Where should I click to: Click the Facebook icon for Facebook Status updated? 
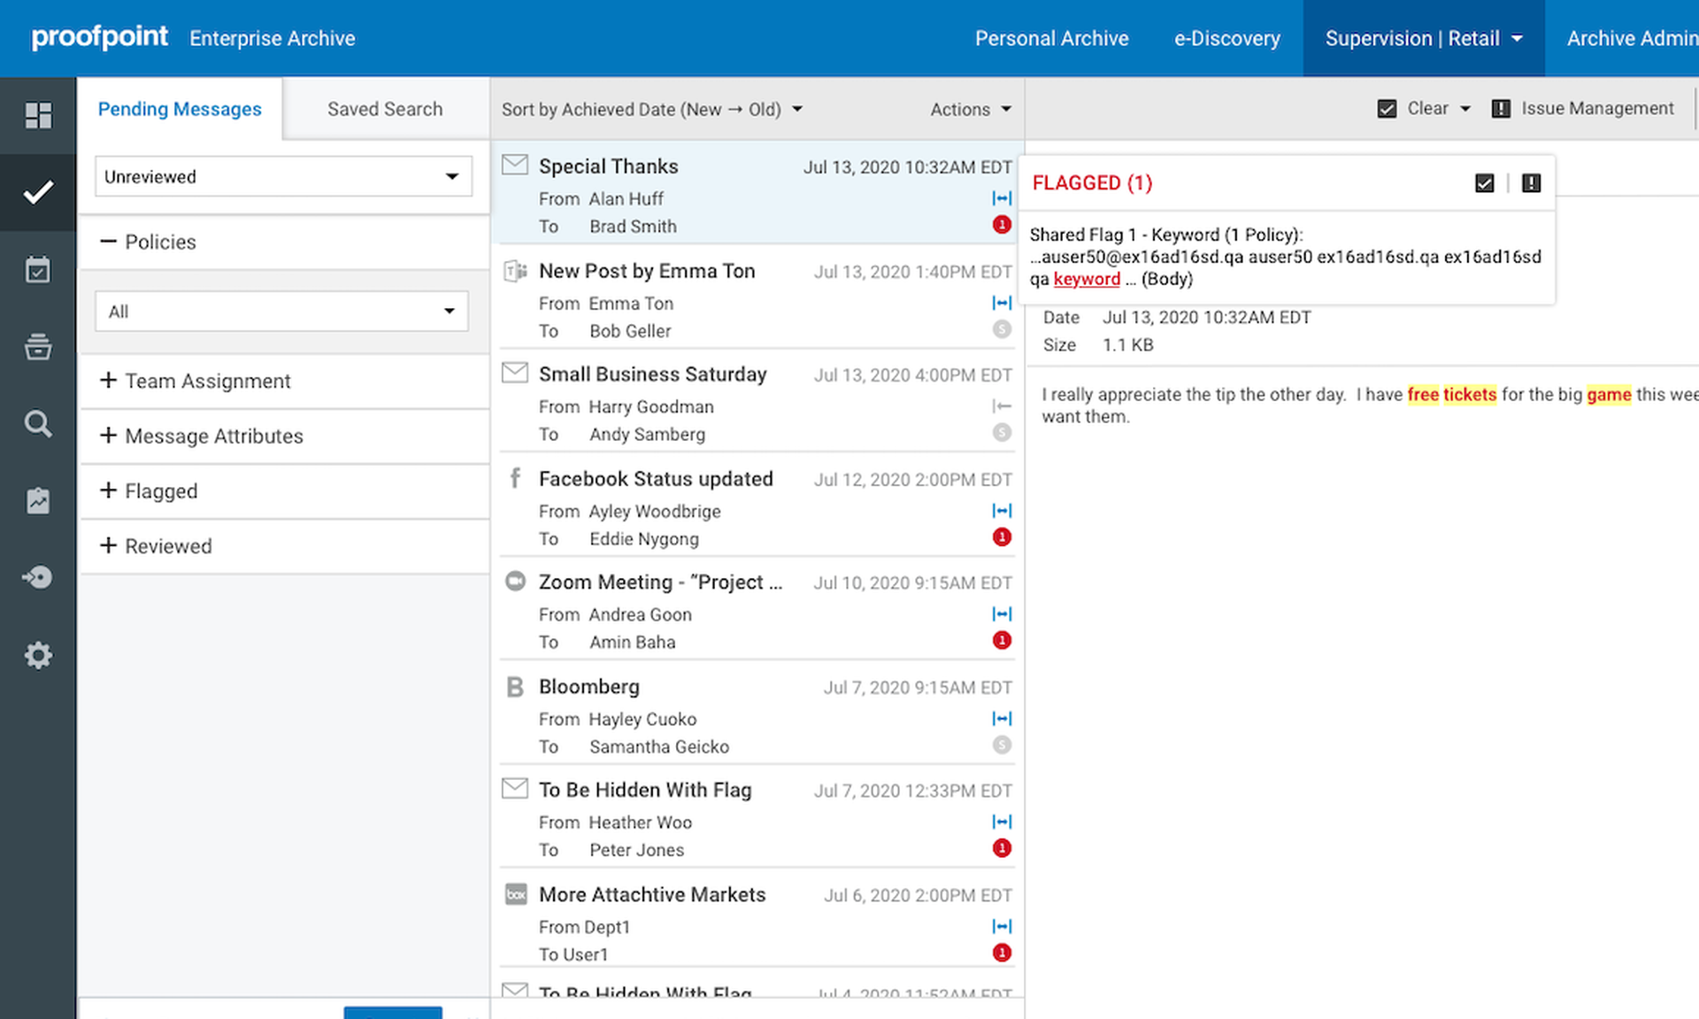coord(515,478)
